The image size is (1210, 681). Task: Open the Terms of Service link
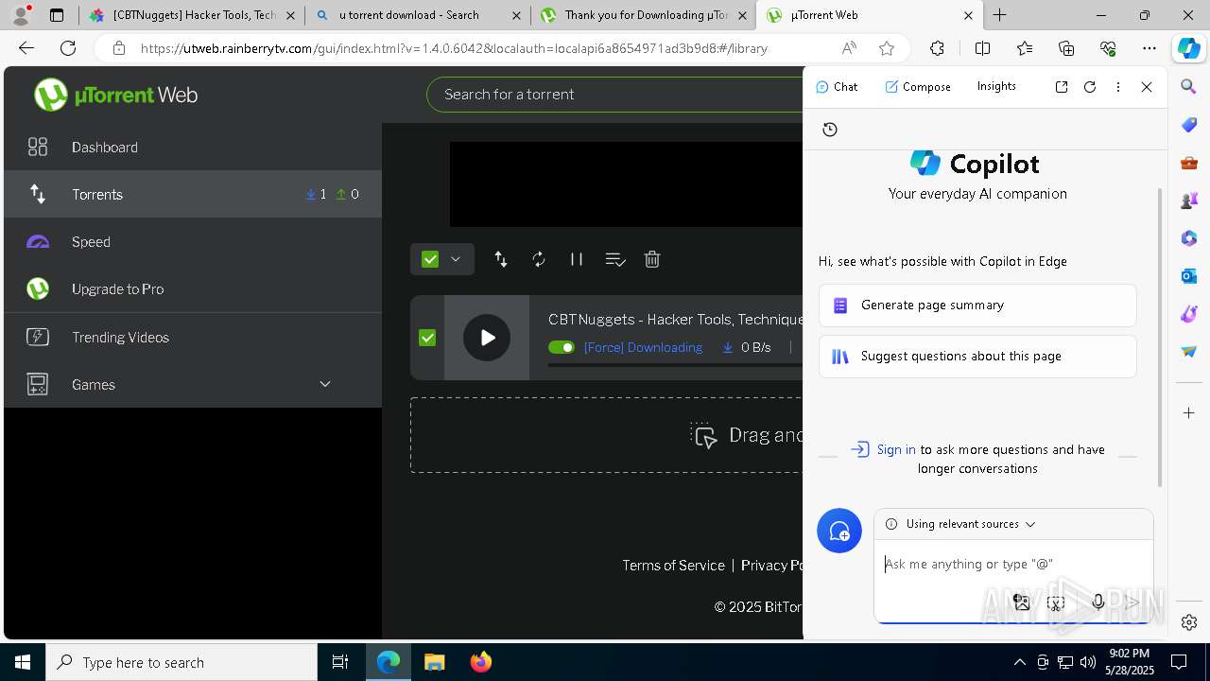click(x=673, y=565)
